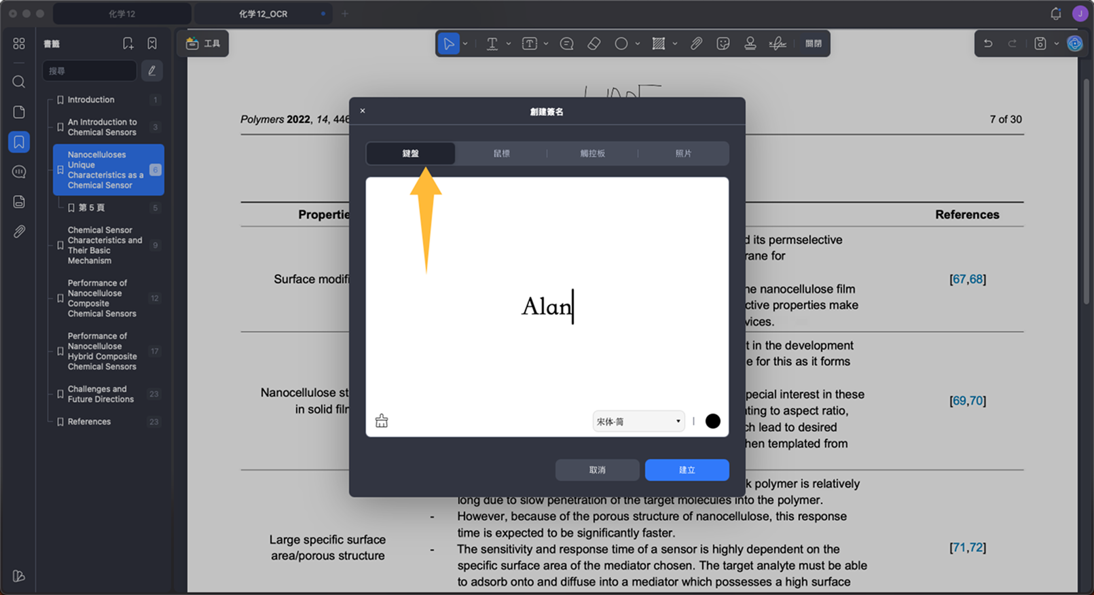Select the comment note tool
1094x595 pixels.
pos(566,43)
